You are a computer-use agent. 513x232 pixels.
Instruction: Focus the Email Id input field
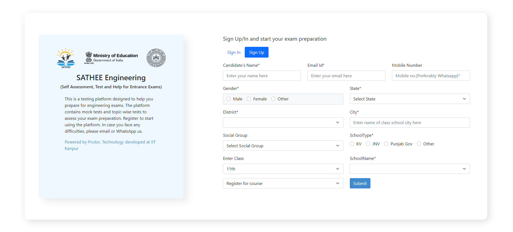tap(346, 76)
